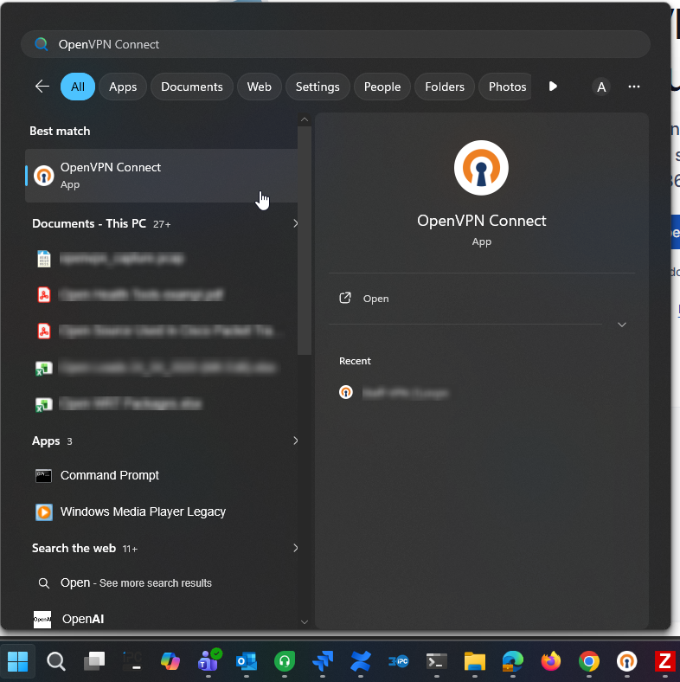The height and width of the screenshot is (682, 680).
Task: Switch to the Photos filter tab
Action: [x=507, y=87]
